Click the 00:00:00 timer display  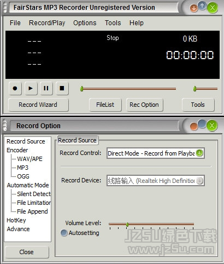tap(190, 55)
